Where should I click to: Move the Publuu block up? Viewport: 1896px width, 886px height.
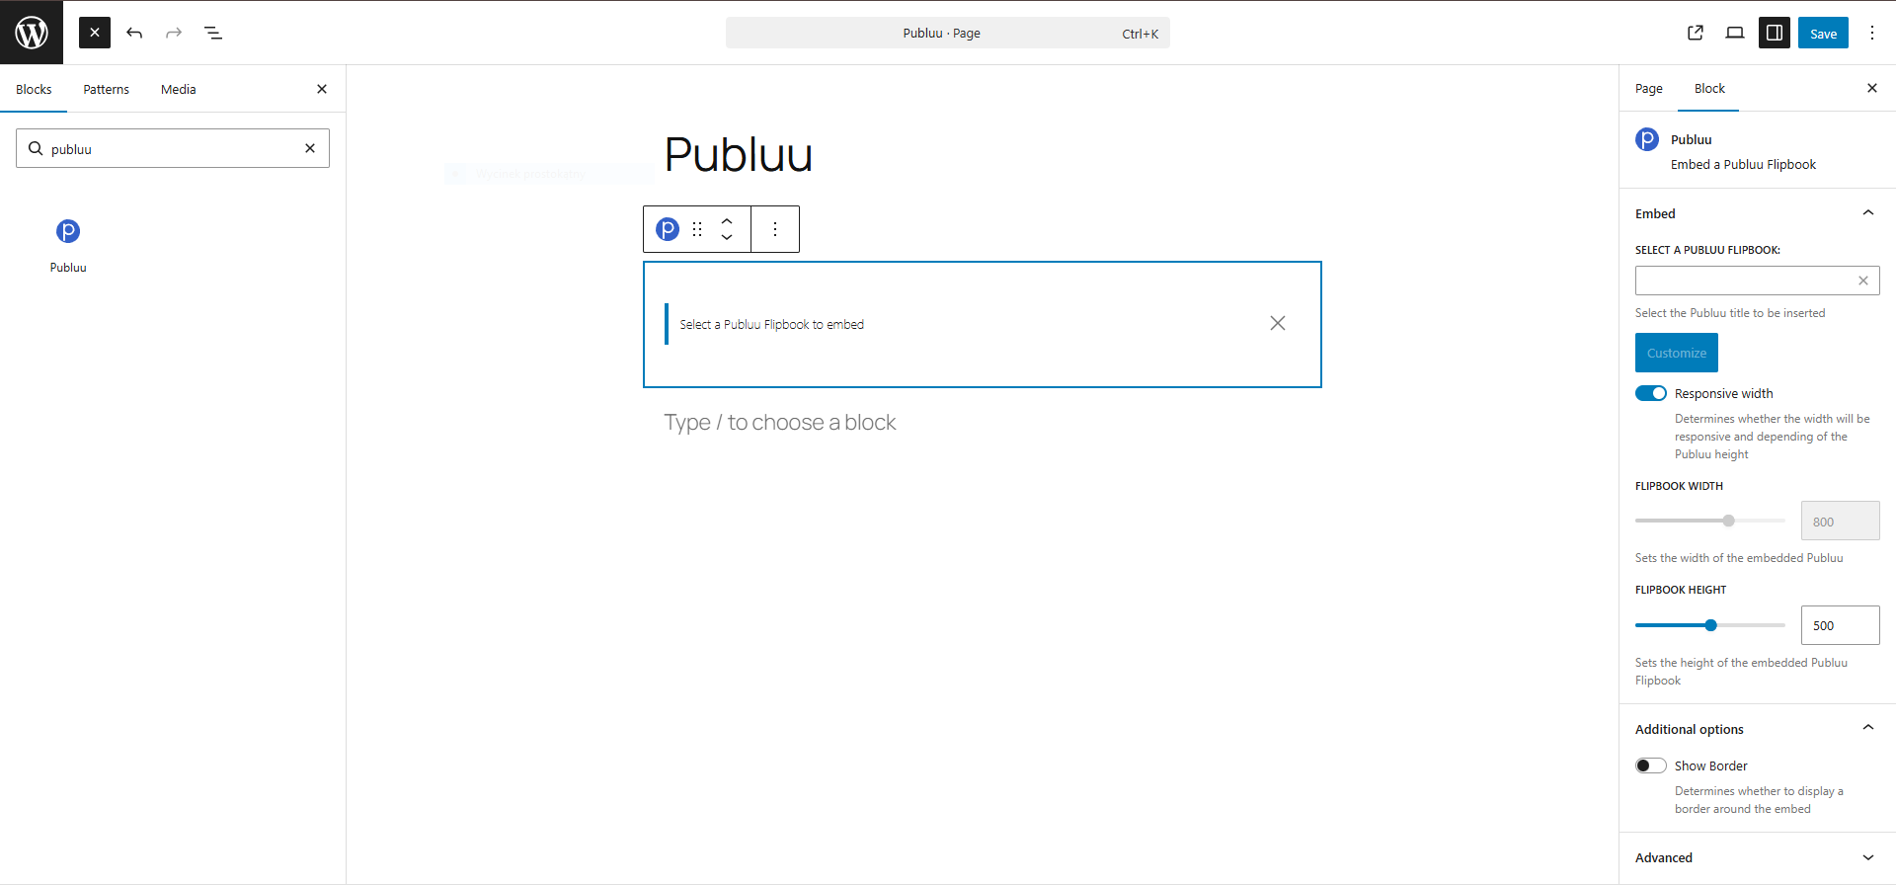pos(727,220)
